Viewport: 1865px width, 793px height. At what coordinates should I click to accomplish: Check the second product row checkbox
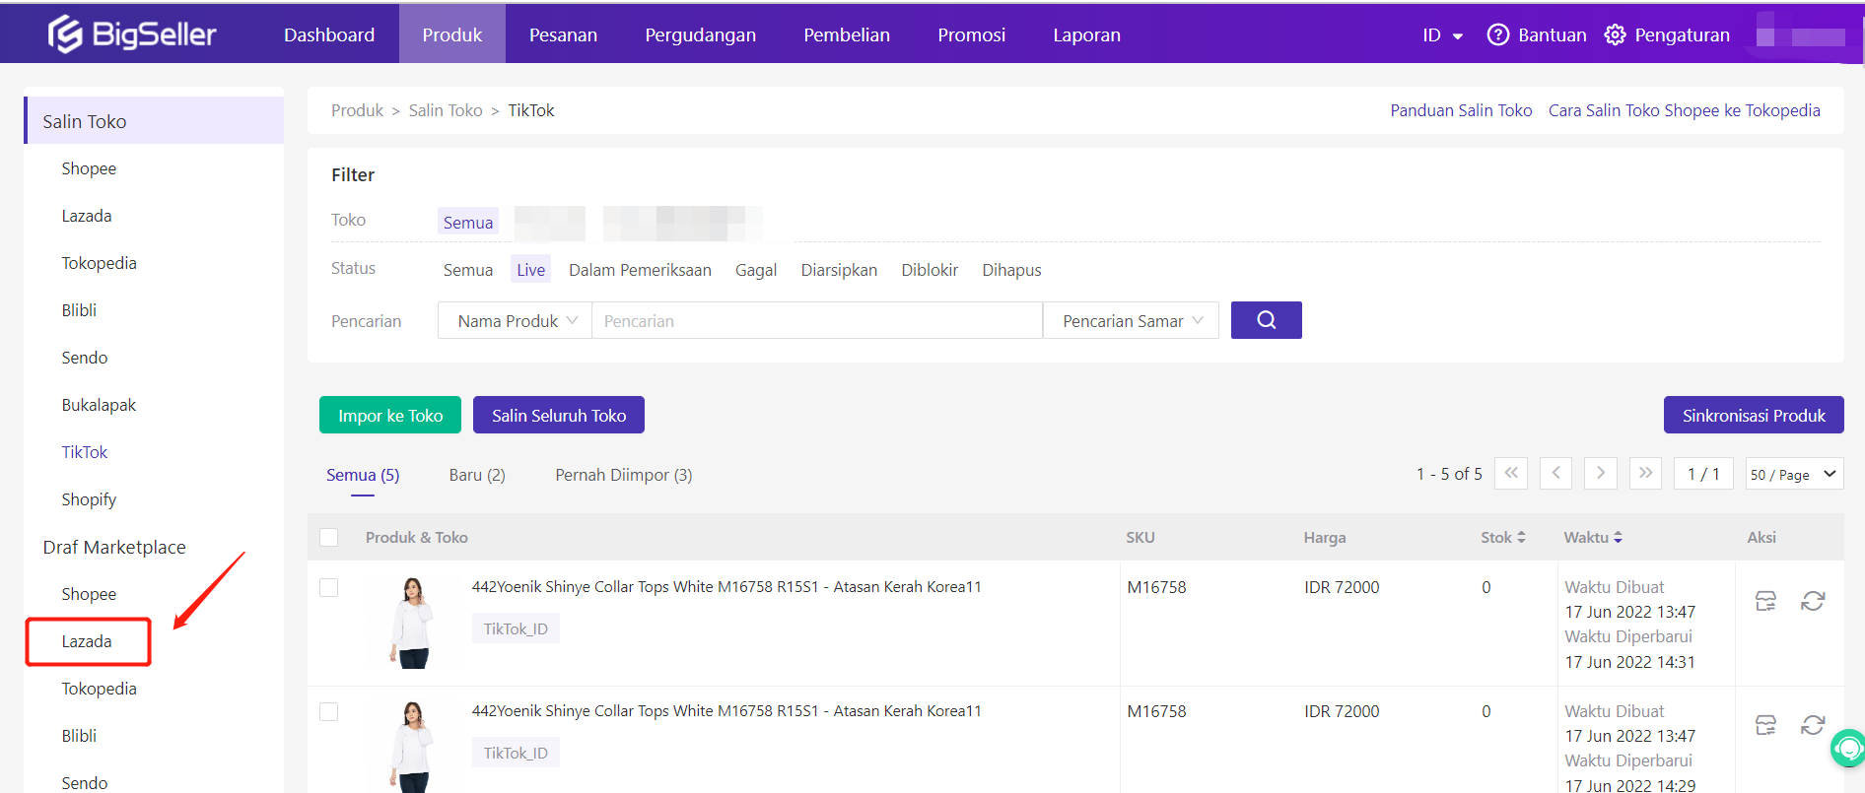click(x=329, y=711)
